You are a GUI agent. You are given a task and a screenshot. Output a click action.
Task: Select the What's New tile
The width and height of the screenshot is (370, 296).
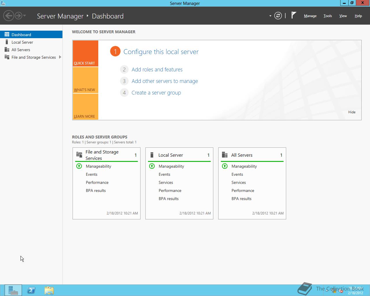point(86,80)
